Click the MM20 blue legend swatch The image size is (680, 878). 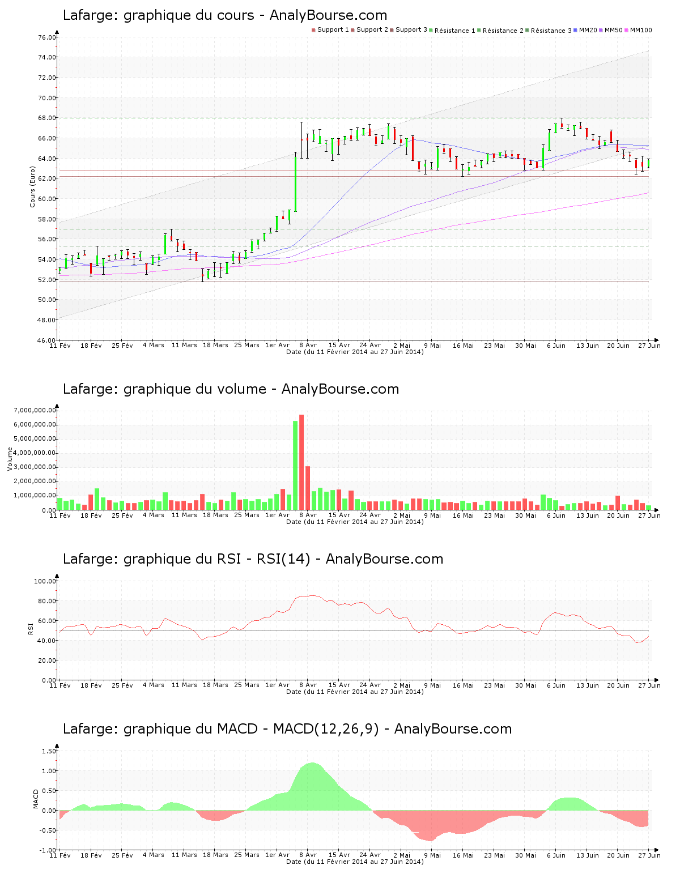576,30
